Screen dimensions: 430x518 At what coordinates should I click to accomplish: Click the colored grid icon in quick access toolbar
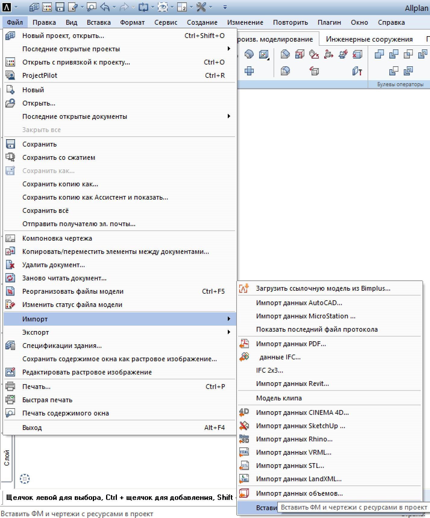click(47, 7)
